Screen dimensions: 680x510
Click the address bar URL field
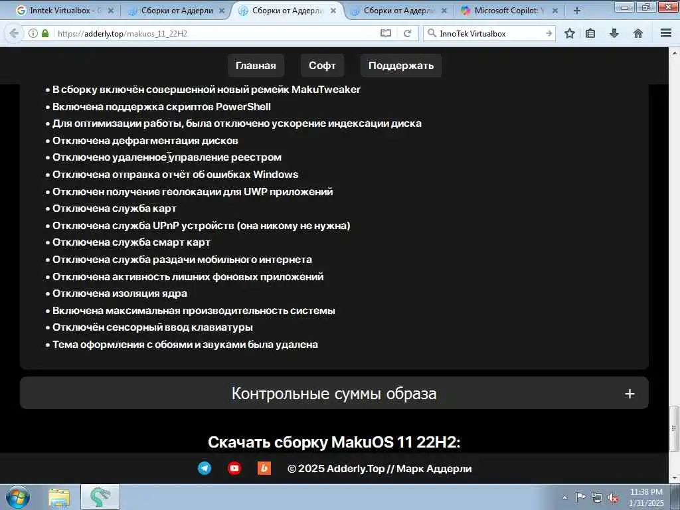(217, 33)
